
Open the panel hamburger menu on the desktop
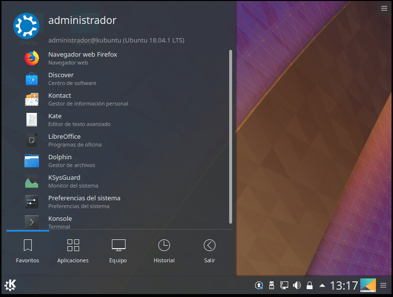(385, 8)
